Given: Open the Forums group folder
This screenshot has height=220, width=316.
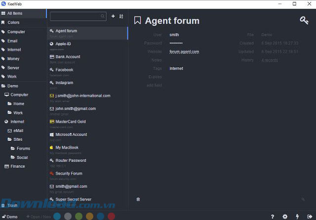Looking at the screenshot, I should pyautogui.click(x=23, y=148).
